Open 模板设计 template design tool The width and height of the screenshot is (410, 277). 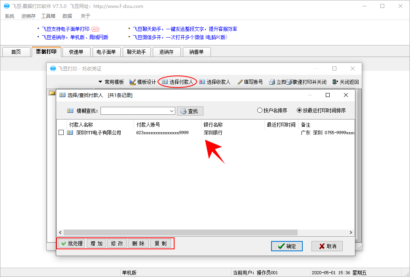pyautogui.click(x=133, y=82)
